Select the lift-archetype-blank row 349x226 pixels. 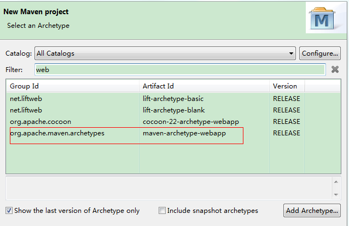173,110
